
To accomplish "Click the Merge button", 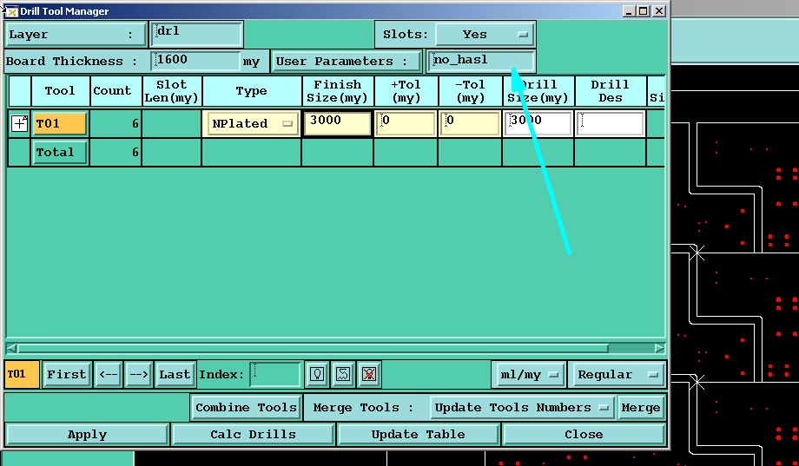I will tap(641, 408).
